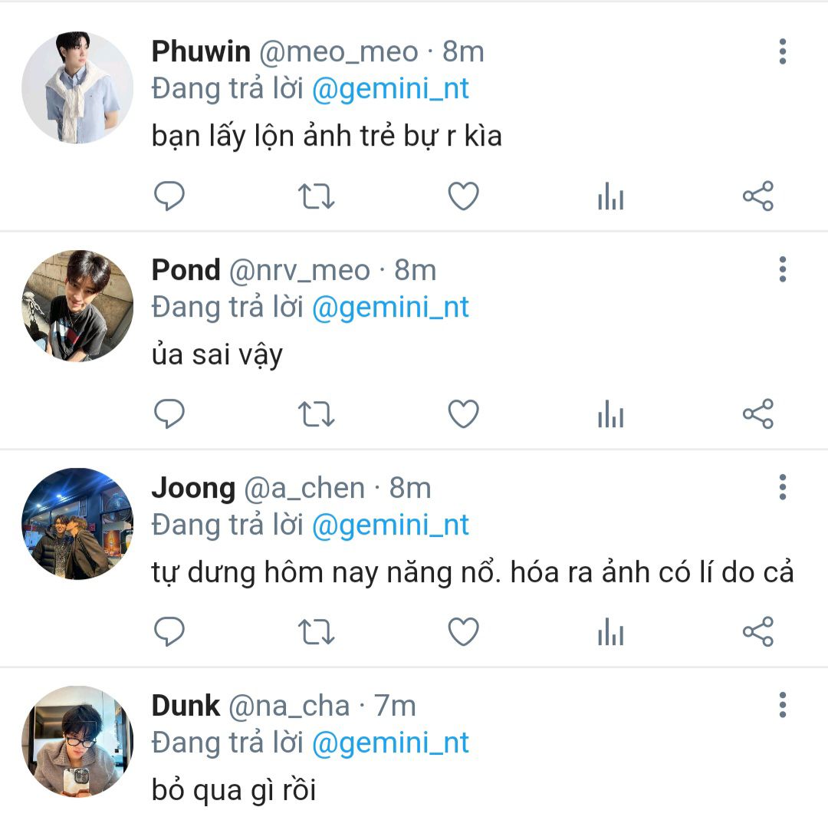This screenshot has height=820, width=828.
Task: Reply to Pond's tweet
Action: click(x=169, y=415)
